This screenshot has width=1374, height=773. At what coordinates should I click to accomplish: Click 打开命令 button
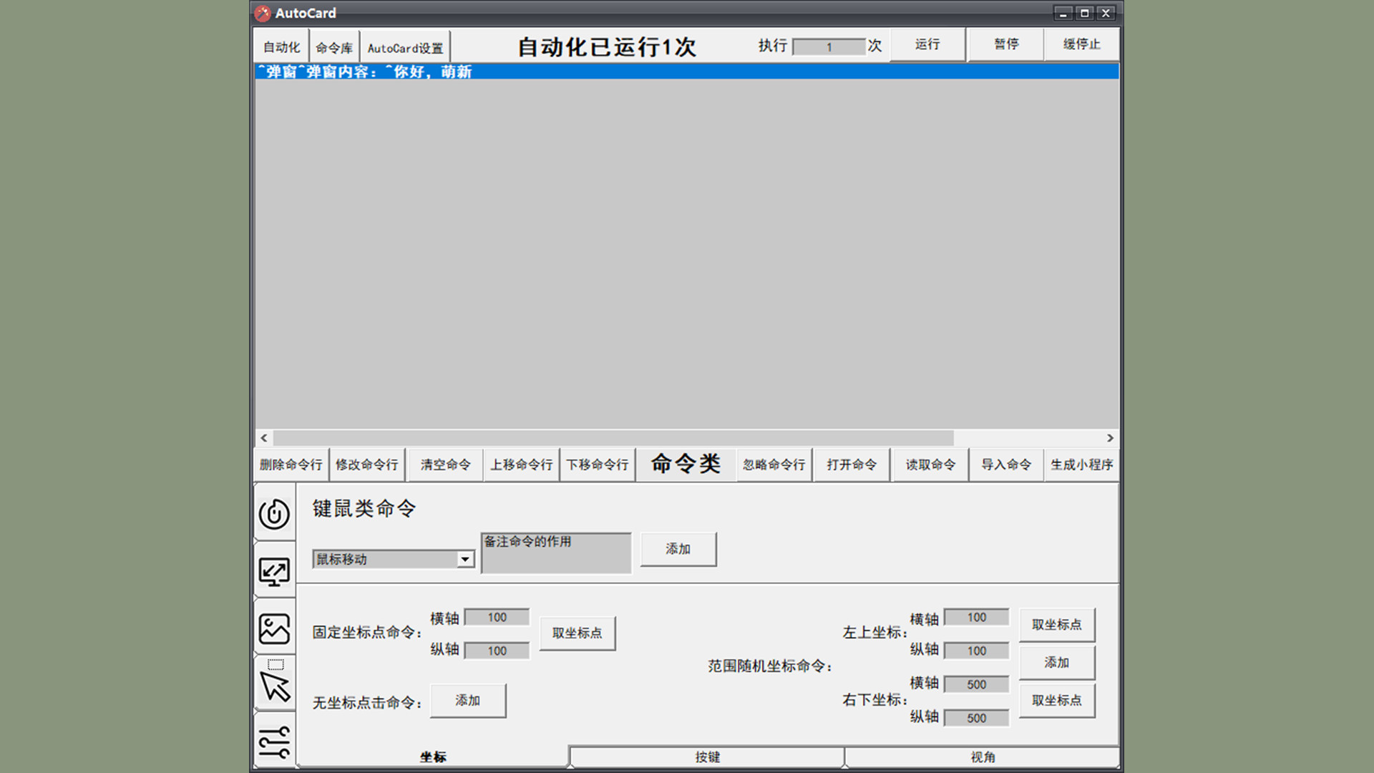(x=852, y=465)
